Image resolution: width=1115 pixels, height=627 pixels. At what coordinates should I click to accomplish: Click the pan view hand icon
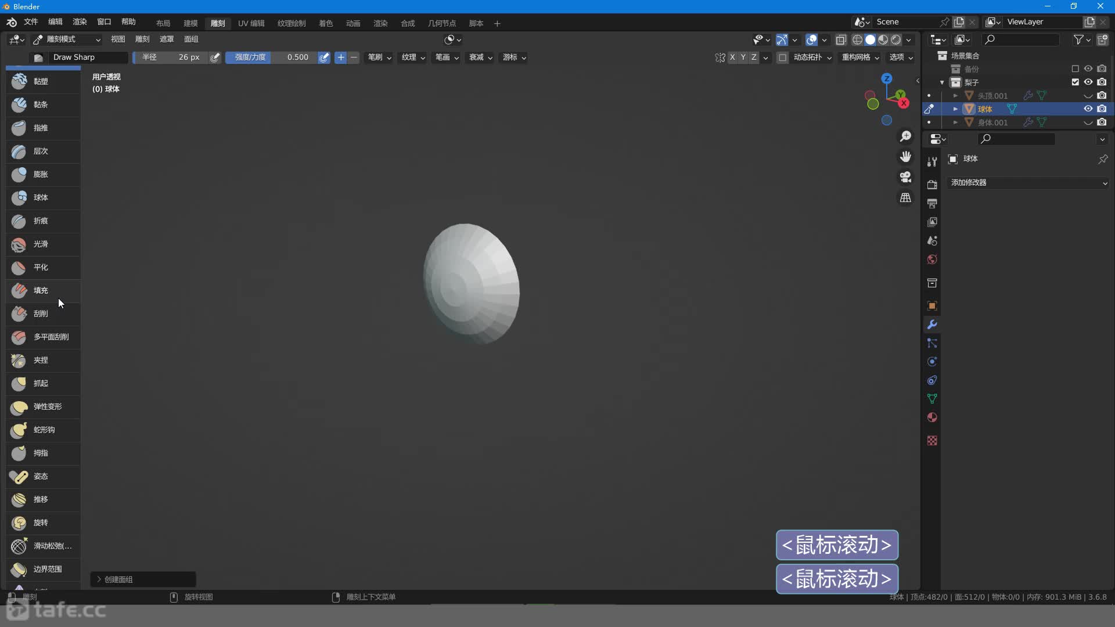905,157
